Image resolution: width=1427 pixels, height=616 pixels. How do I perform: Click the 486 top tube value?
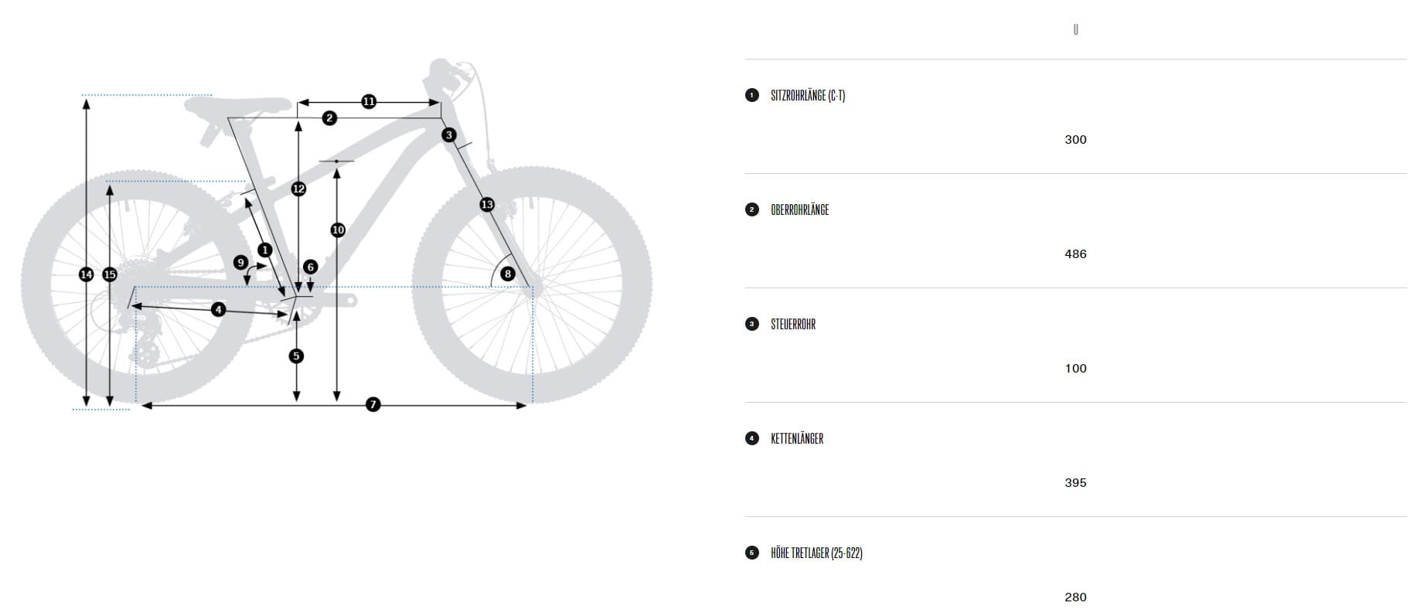(1075, 254)
